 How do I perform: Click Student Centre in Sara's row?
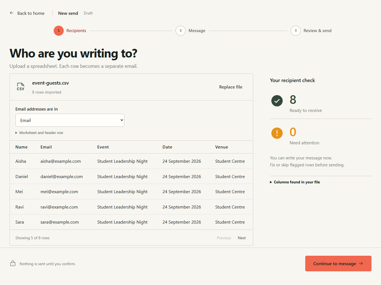tap(230, 222)
